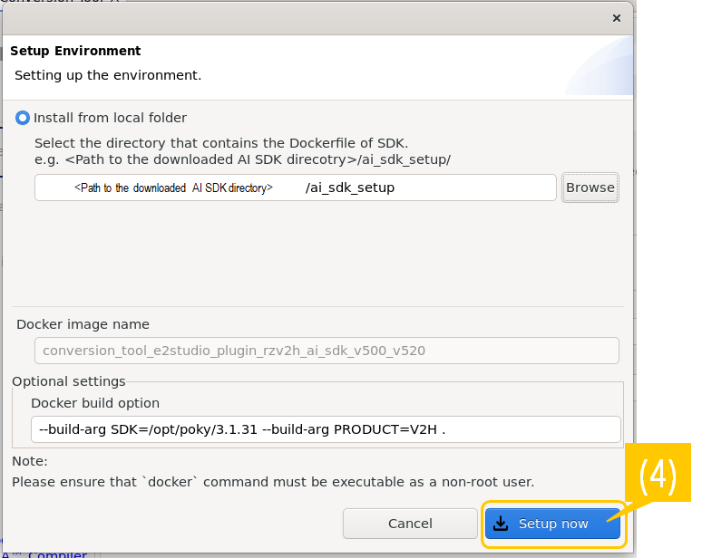The width and height of the screenshot is (702, 558).
Task: Close the conversion tool background tab
Action: pyautogui.click(x=114, y=3)
